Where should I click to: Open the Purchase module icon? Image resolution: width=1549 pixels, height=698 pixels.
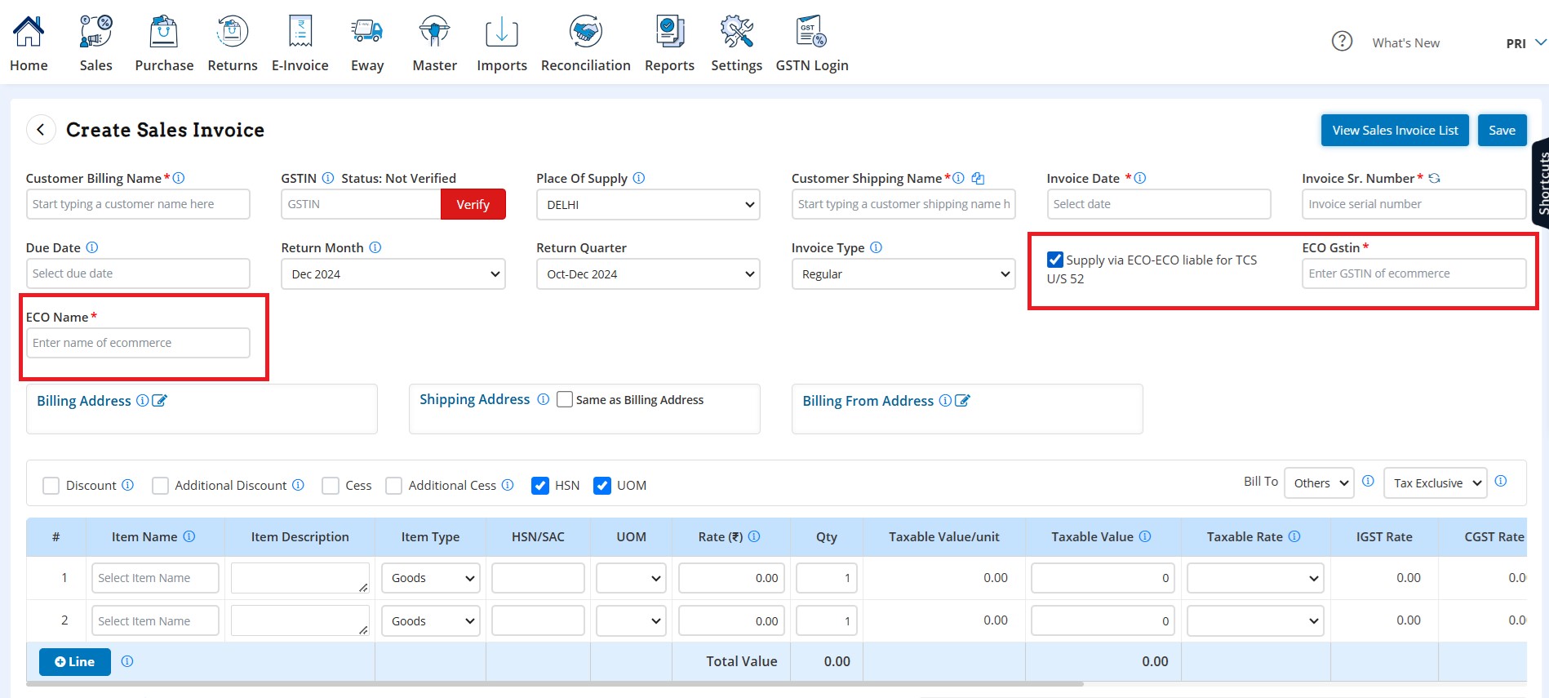pos(164,32)
